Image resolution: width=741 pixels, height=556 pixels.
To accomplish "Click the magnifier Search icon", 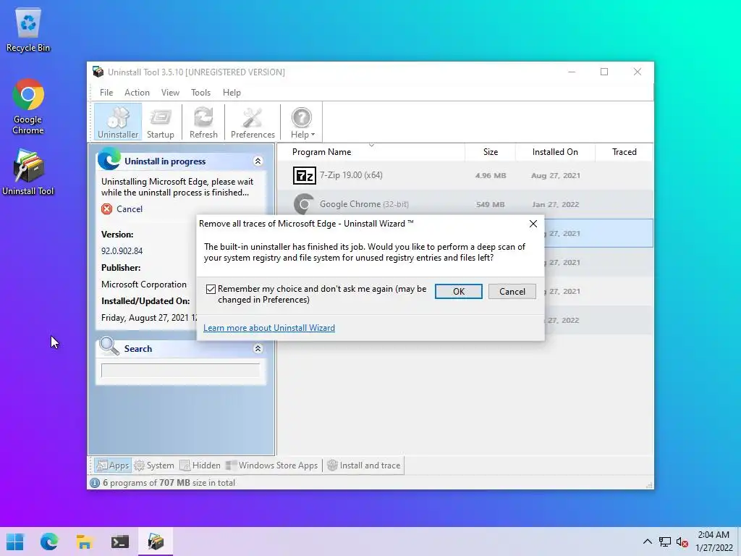I will [x=109, y=346].
